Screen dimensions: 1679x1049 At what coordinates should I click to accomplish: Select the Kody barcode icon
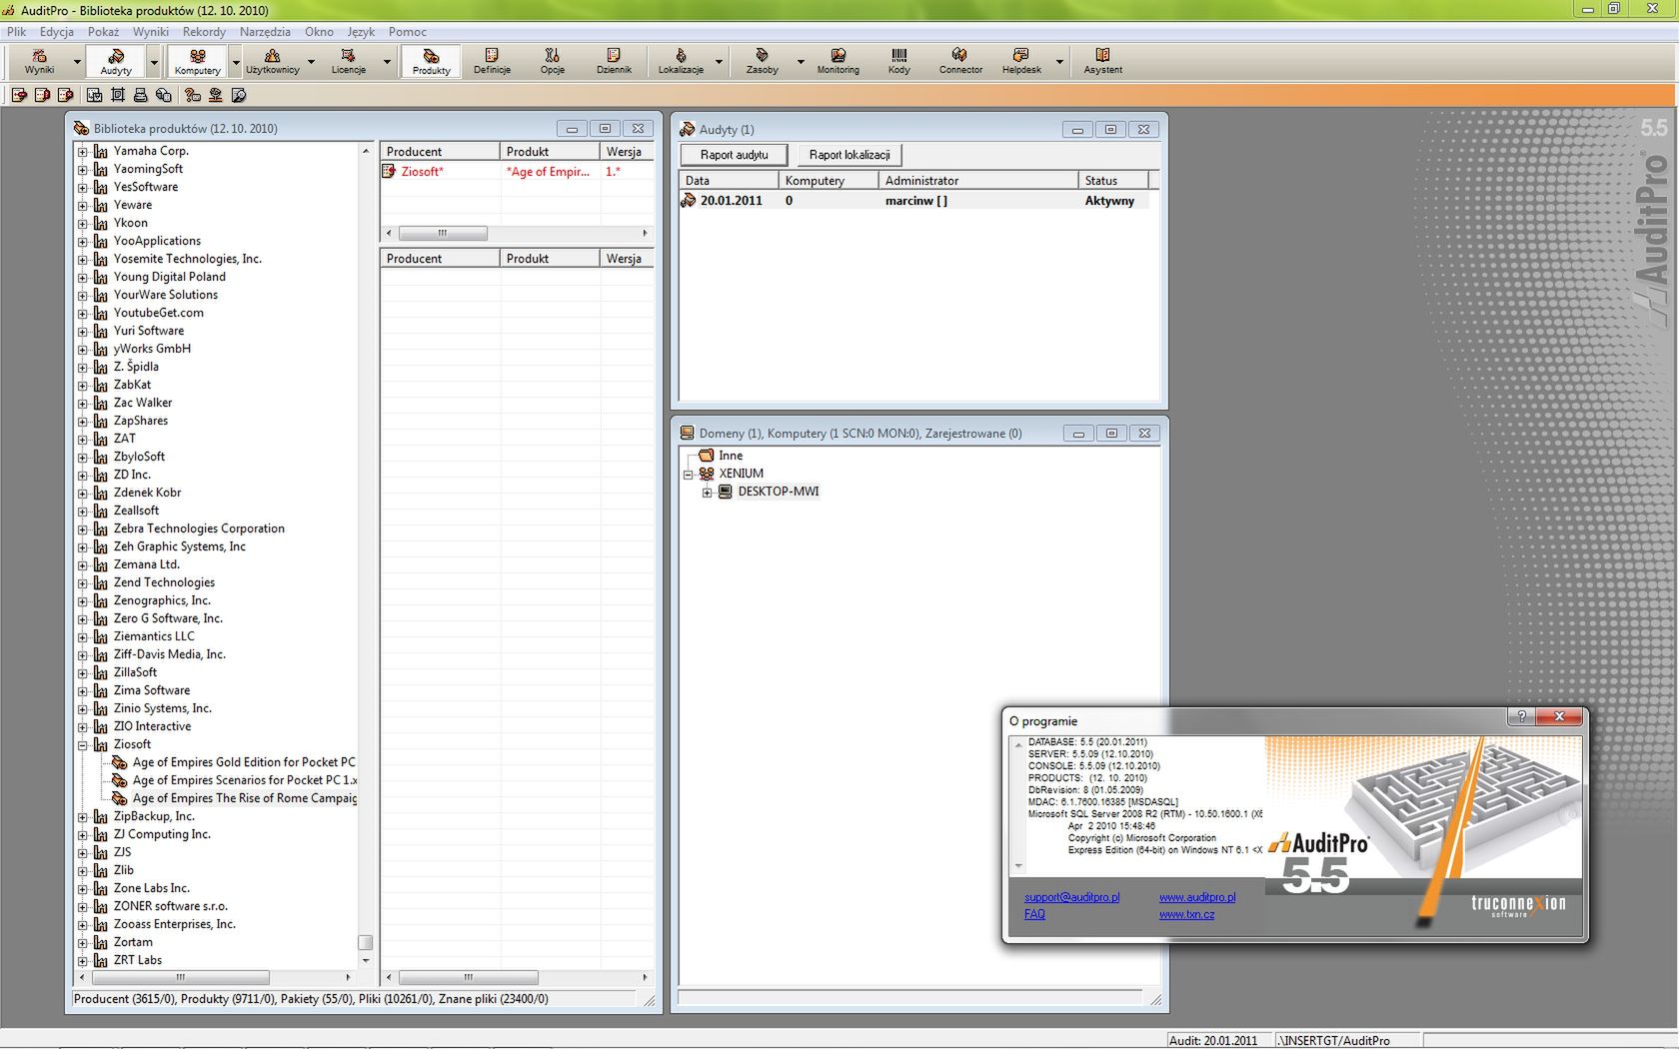[898, 61]
